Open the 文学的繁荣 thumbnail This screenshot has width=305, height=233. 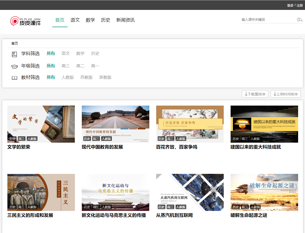[x=41, y=124]
